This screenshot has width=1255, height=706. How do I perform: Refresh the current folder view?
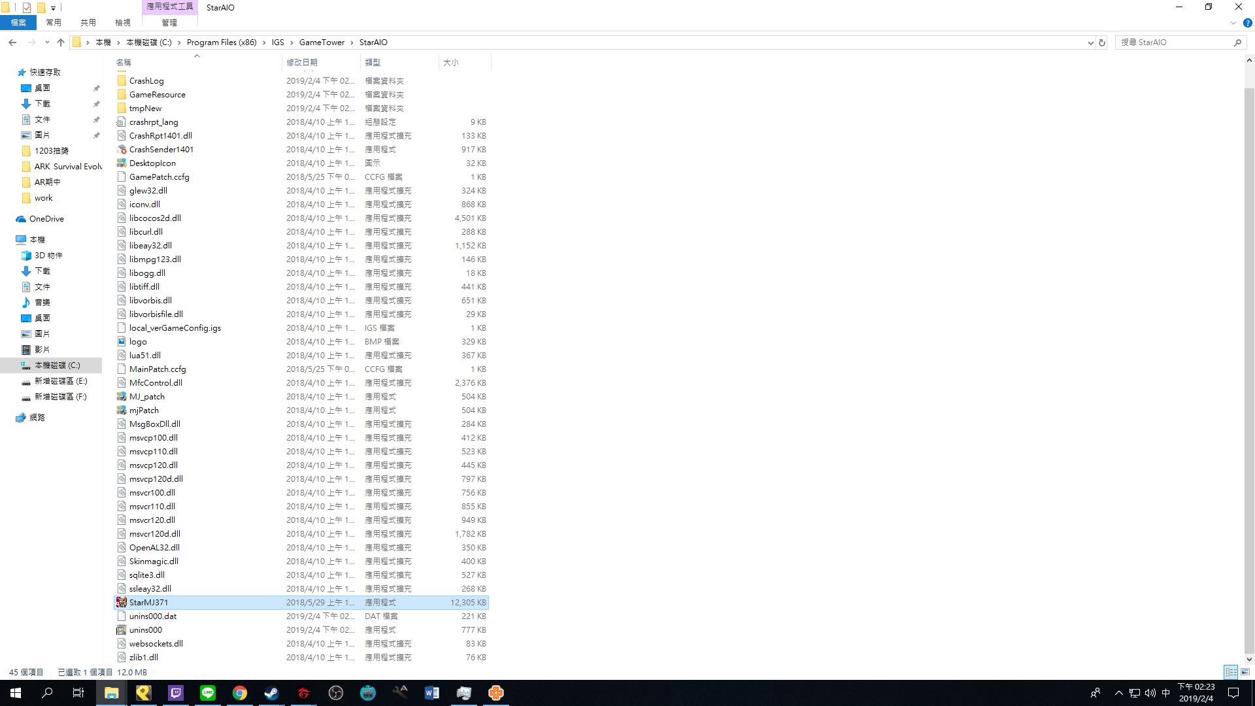(1102, 42)
